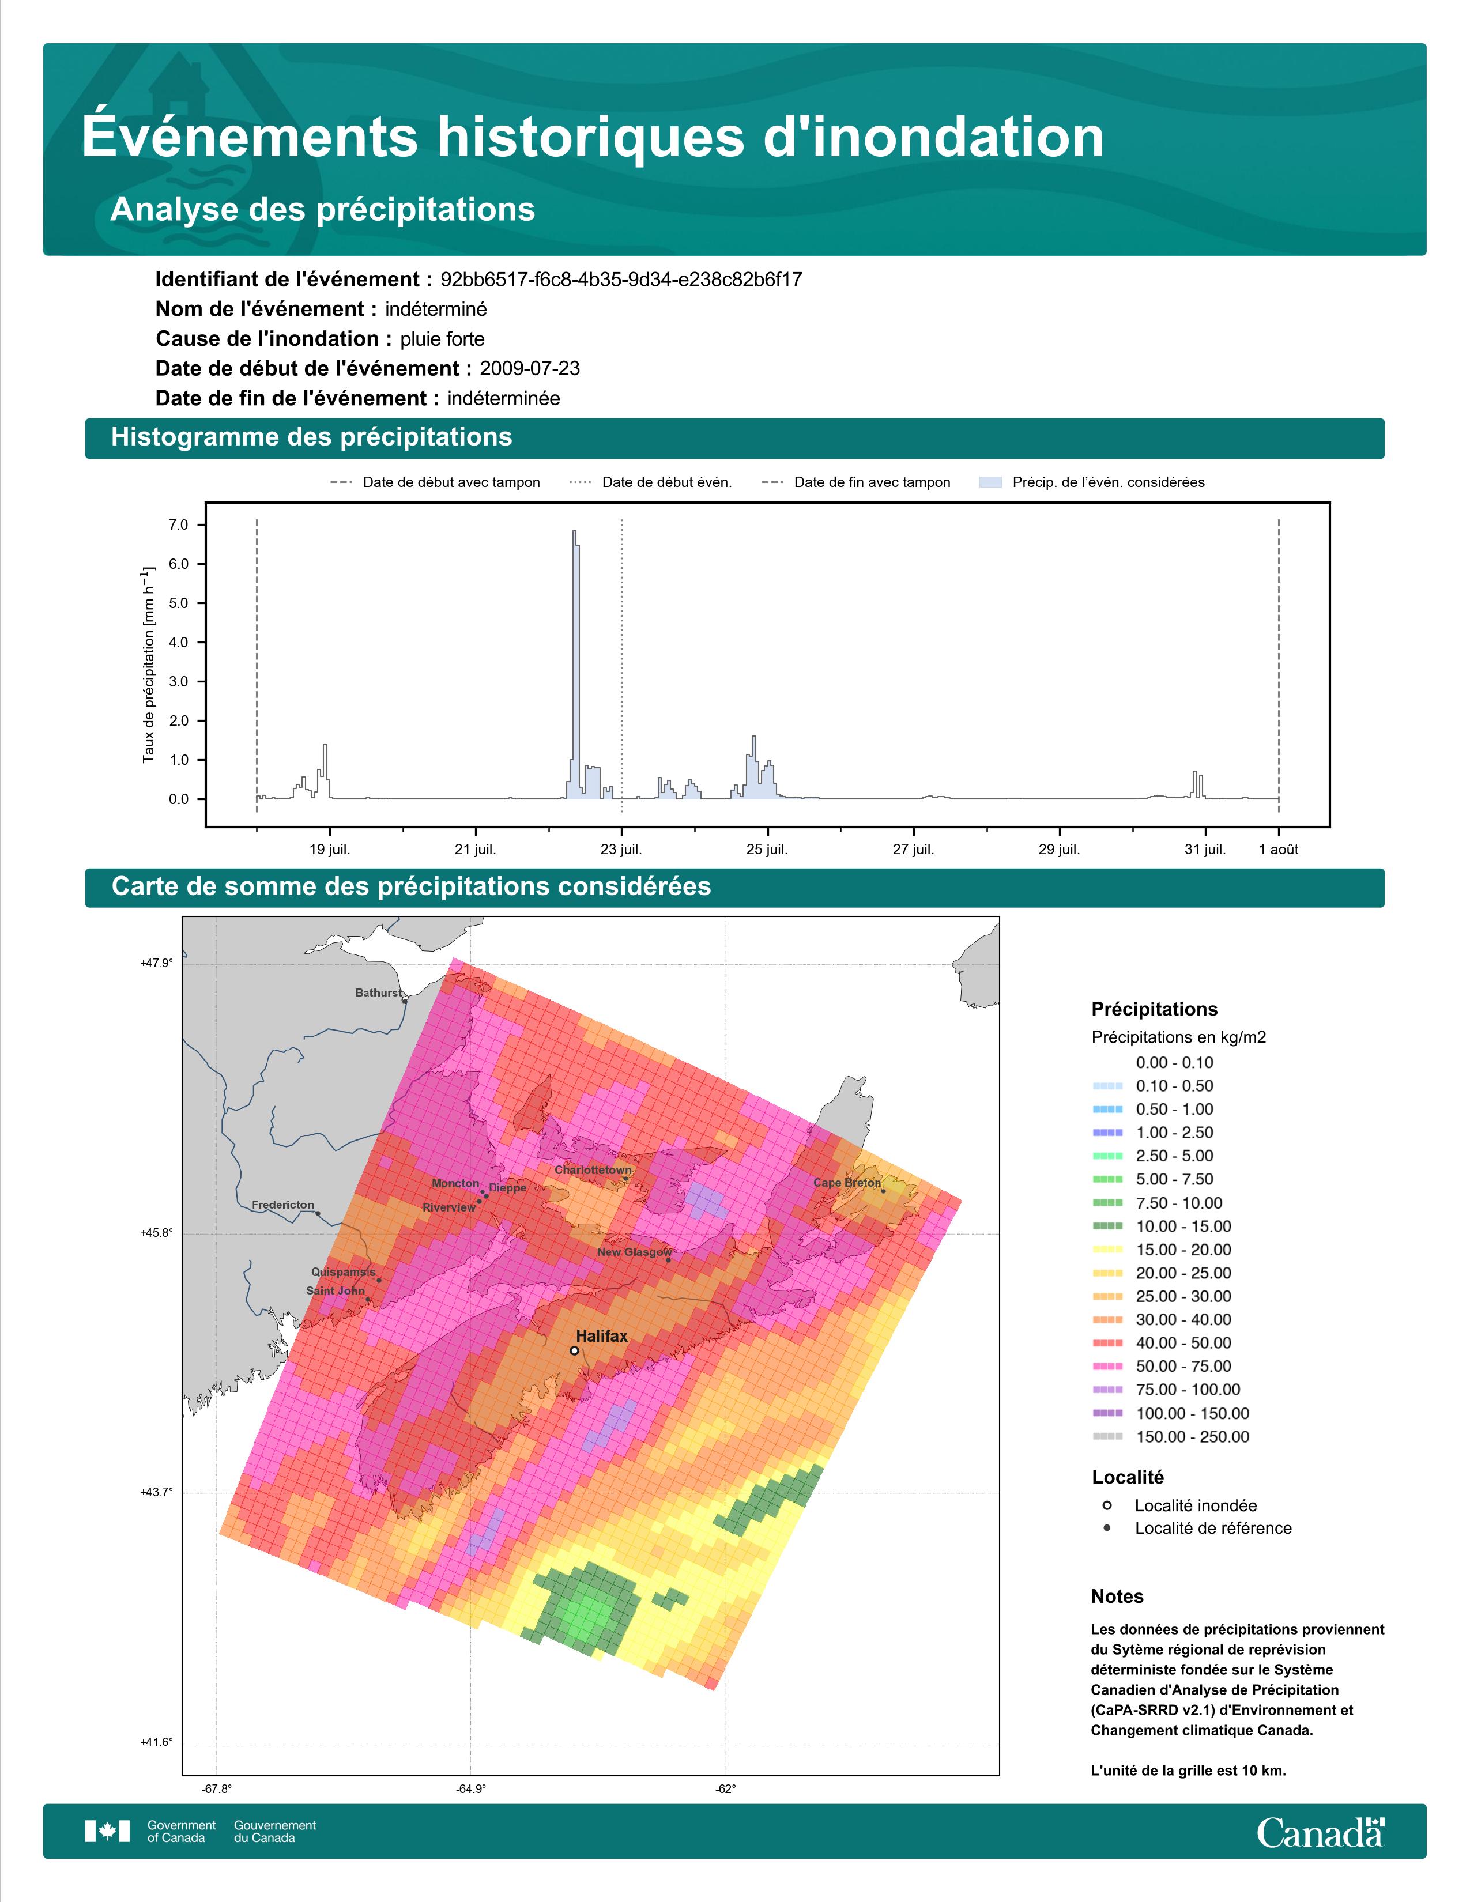The width and height of the screenshot is (1470, 1902).
Task: Click the 7.0 y-axis tick label
Action: pyautogui.click(x=179, y=525)
